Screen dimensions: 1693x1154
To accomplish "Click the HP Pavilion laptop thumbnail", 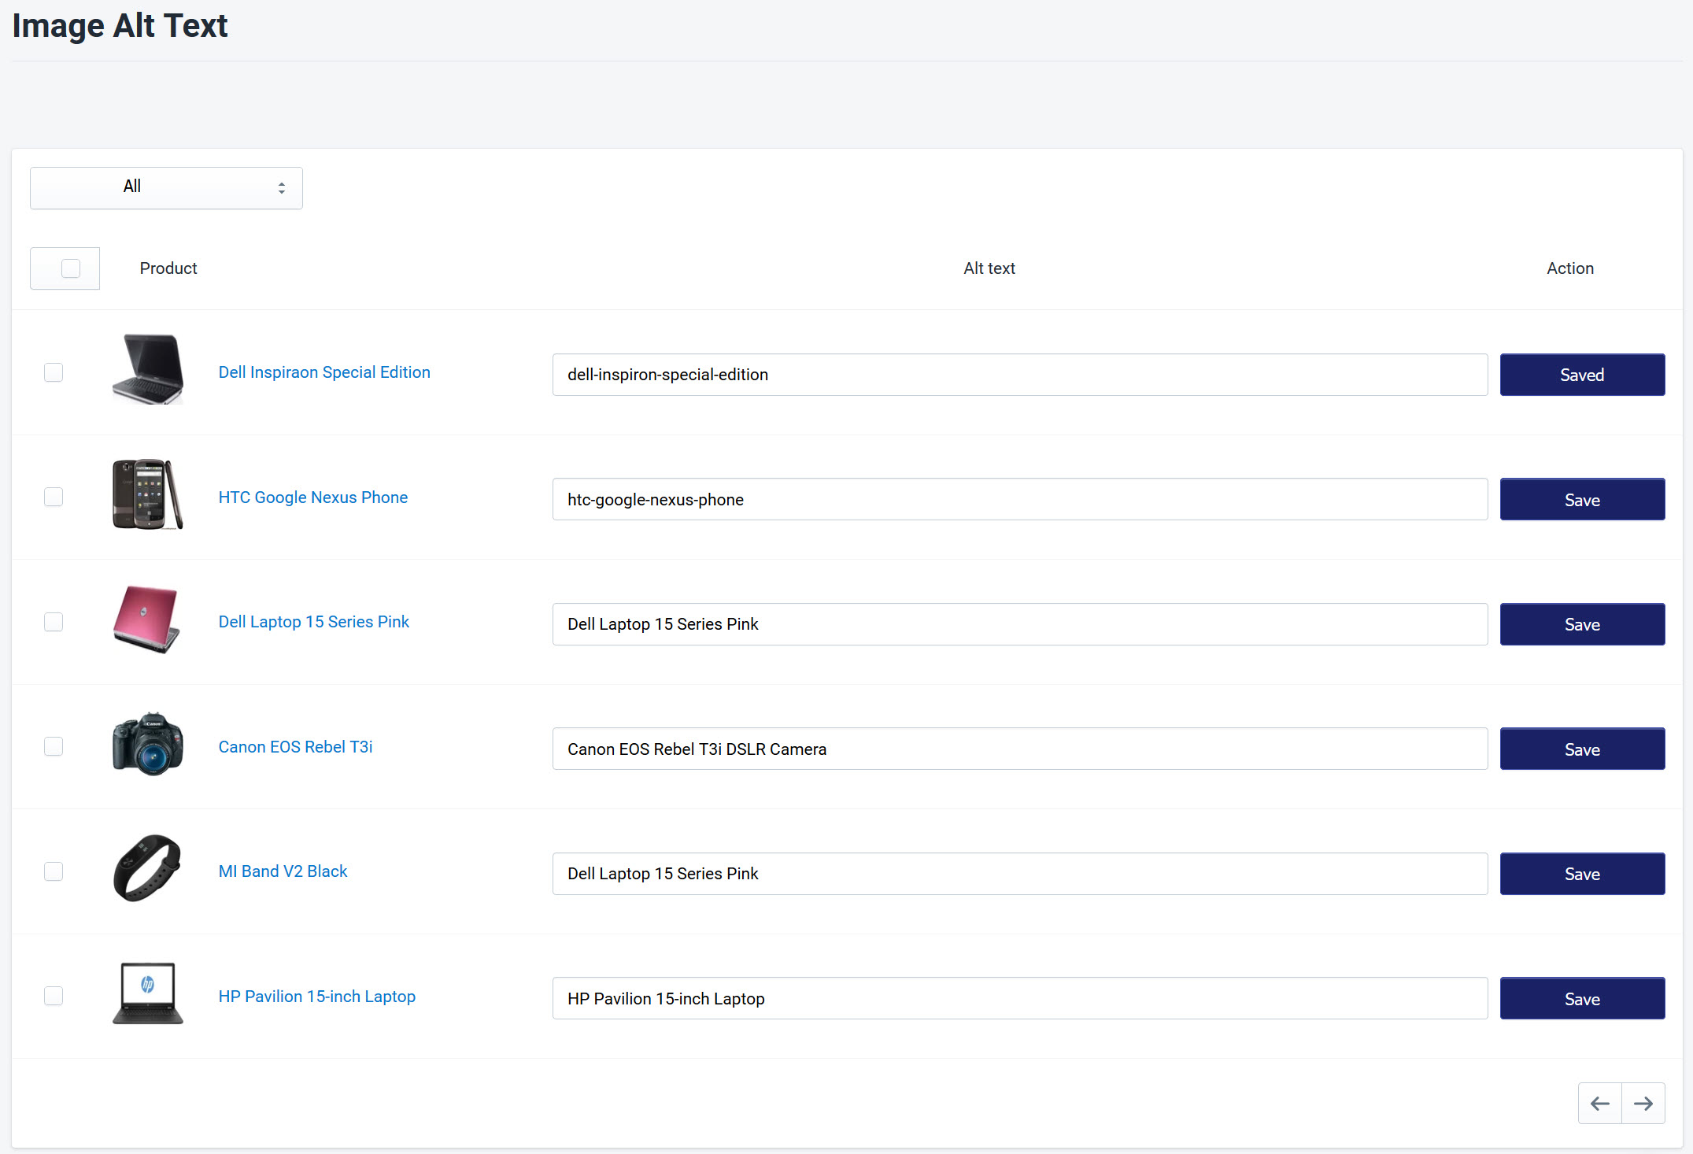I will [148, 993].
